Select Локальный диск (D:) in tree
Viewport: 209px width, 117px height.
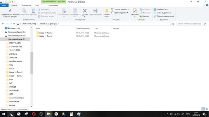click(17, 35)
